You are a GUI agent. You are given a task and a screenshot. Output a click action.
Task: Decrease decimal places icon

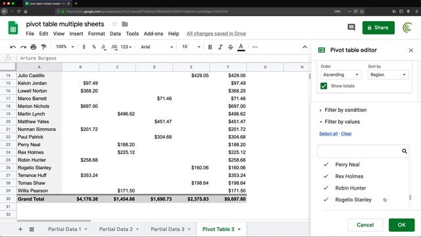tap(104, 47)
